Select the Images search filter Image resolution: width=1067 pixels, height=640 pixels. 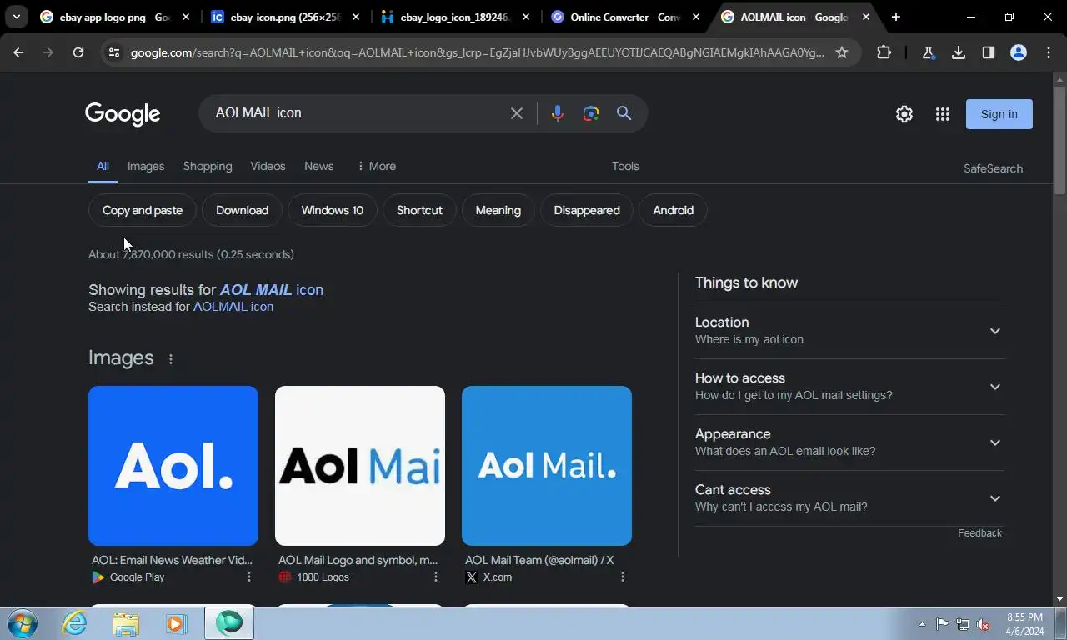(146, 166)
